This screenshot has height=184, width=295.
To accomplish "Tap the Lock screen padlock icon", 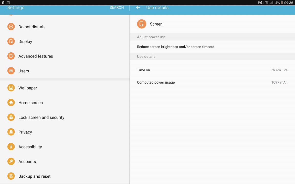I will tap(11, 117).
